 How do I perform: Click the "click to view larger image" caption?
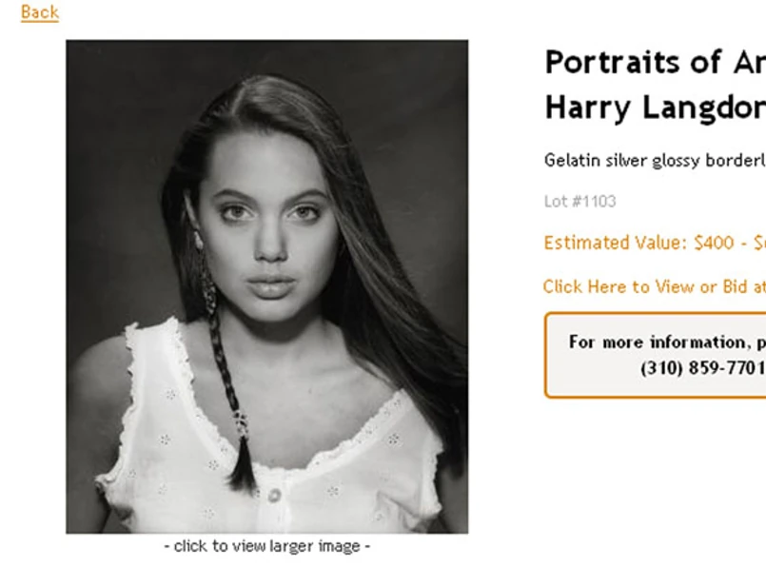(266, 546)
